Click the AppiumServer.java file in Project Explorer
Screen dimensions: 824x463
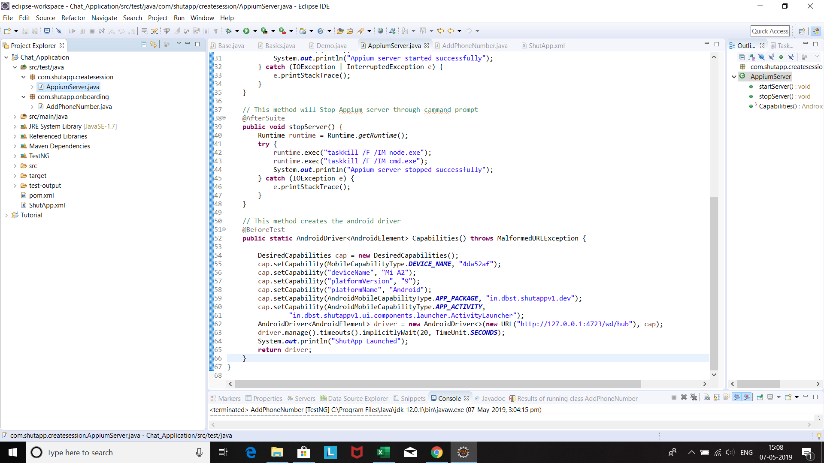pyautogui.click(x=73, y=87)
